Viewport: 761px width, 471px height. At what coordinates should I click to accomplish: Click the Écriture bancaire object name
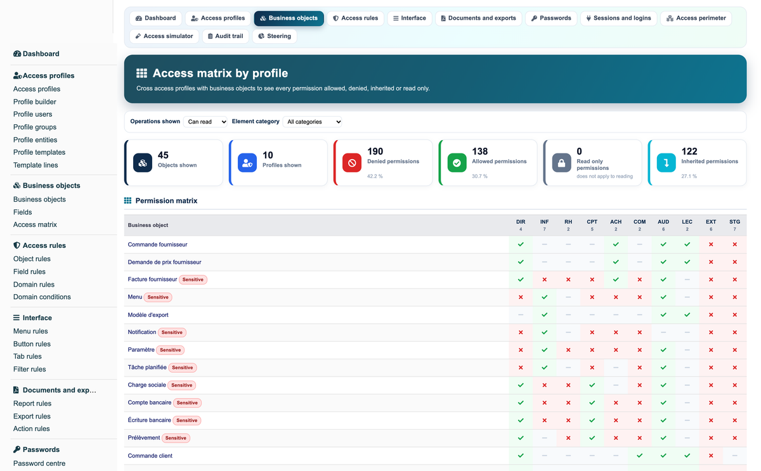tap(149, 420)
